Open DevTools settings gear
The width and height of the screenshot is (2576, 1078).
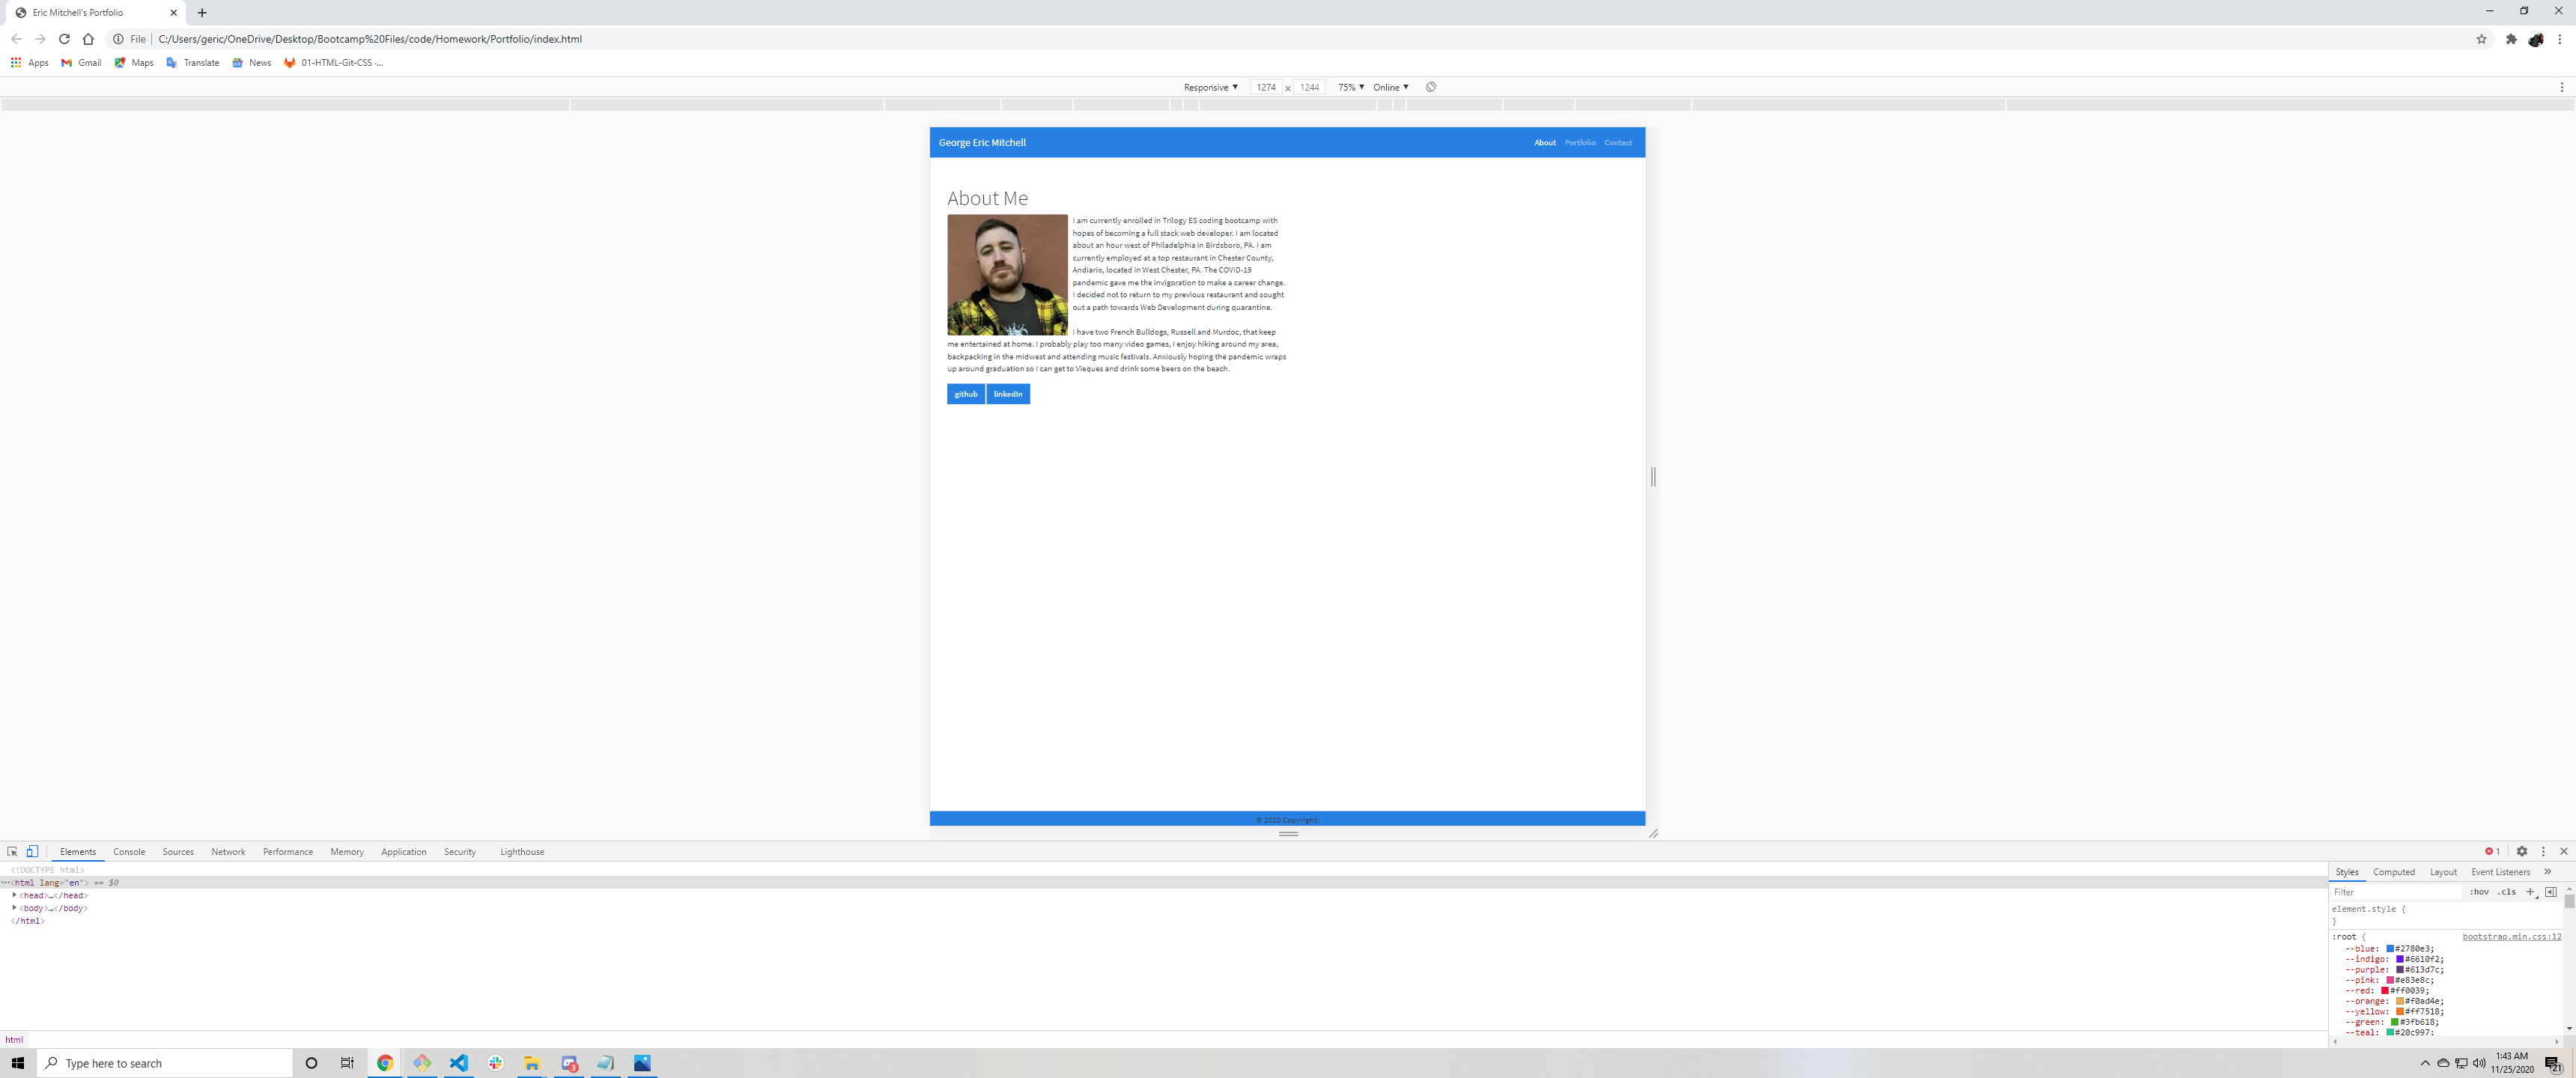click(x=2522, y=851)
